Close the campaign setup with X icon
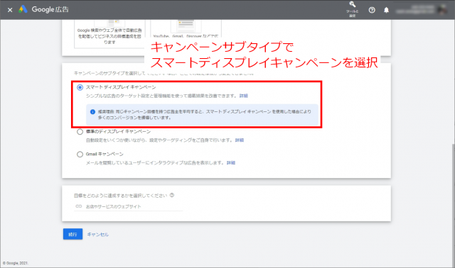Screen dimensions: 455x268 10,10
